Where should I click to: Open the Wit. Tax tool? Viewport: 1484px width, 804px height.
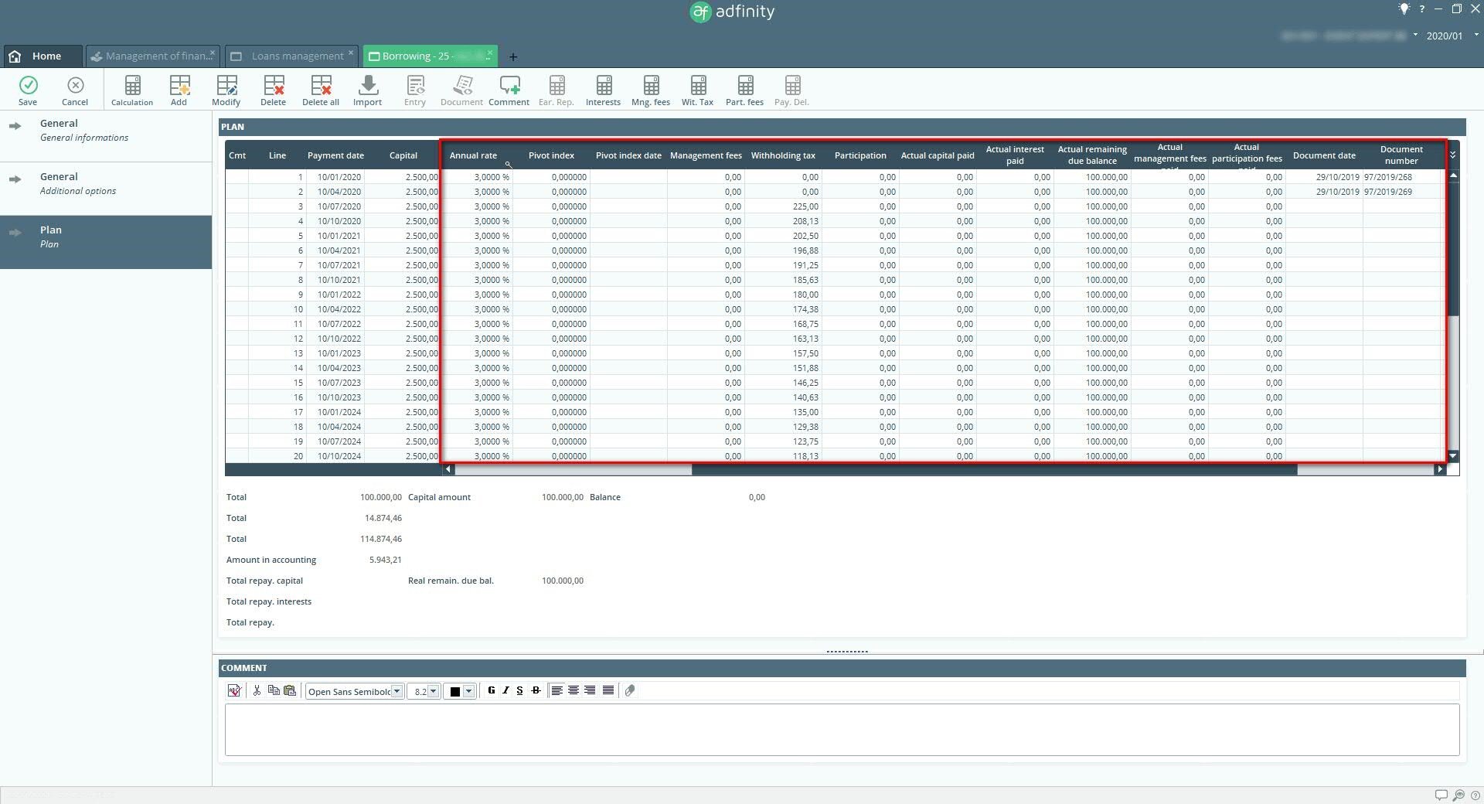[x=698, y=90]
